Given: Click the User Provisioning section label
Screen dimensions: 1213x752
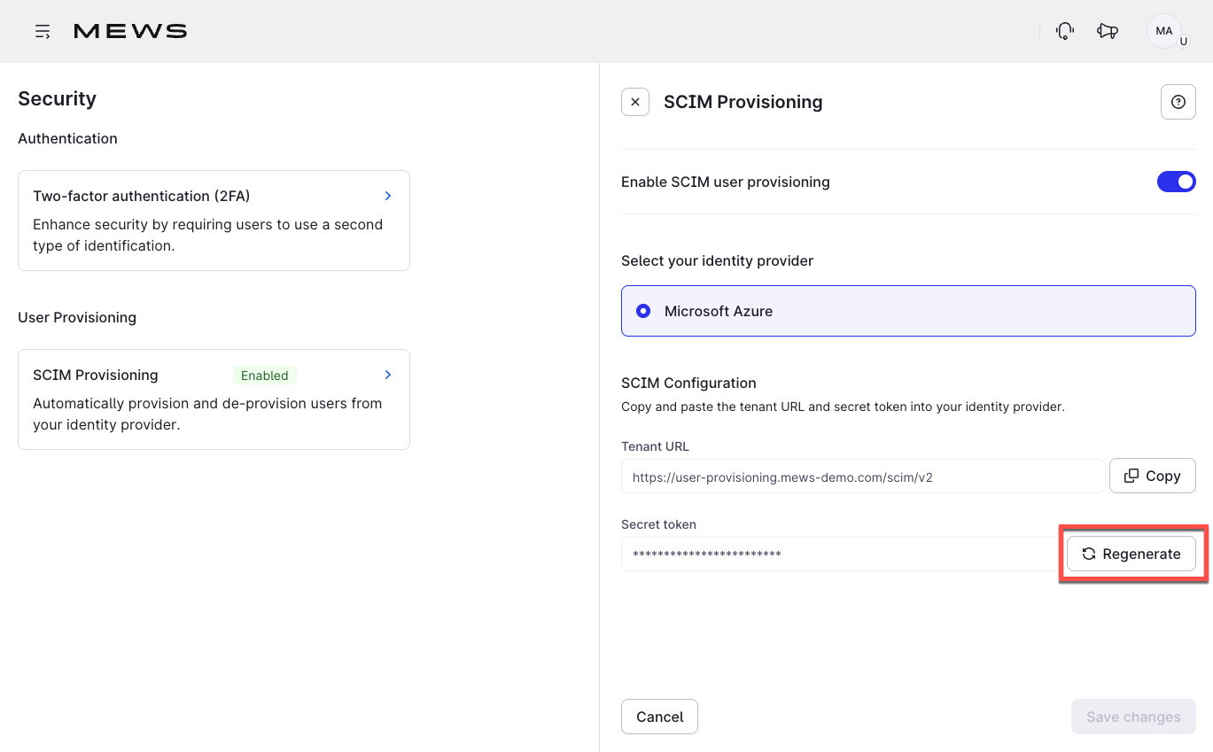Looking at the screenshot, I should tap(77, 317).
